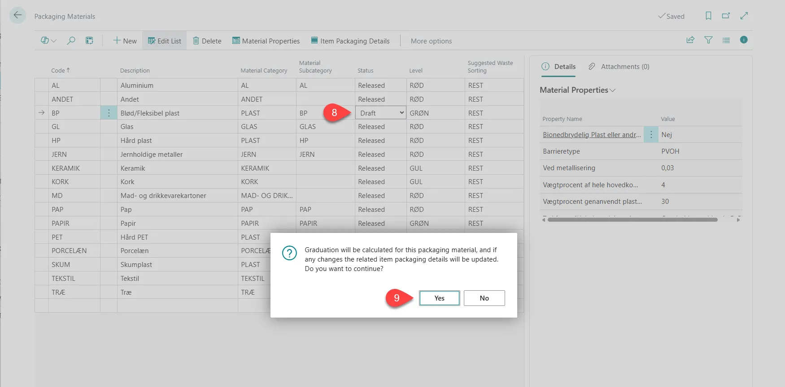Open the Draft status dropdown
The image size is (785, 387).
[380, 113]
